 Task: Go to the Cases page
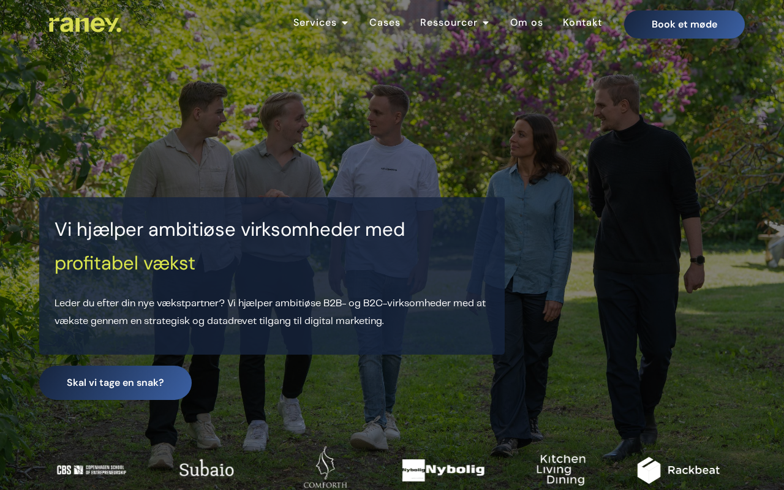pos(385,23)
